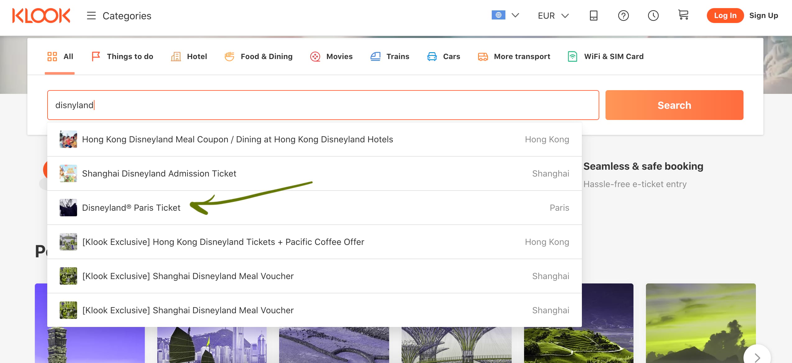Click Shanghai Disneyland Admission Ticket thumbnail
792x363 pixels.
point(68,173)
